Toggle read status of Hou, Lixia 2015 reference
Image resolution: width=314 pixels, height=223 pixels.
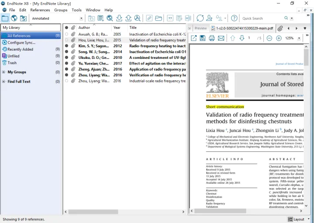[x=66, y=40]
